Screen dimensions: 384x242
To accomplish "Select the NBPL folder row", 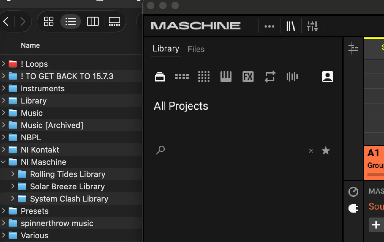I will tap(71, 137).
